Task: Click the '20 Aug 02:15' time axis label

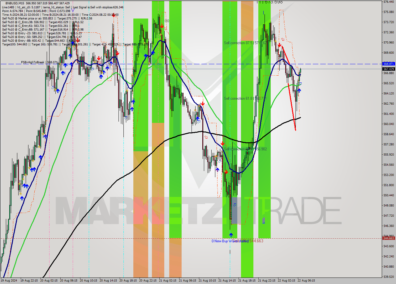Action: [x=49, y=281]
